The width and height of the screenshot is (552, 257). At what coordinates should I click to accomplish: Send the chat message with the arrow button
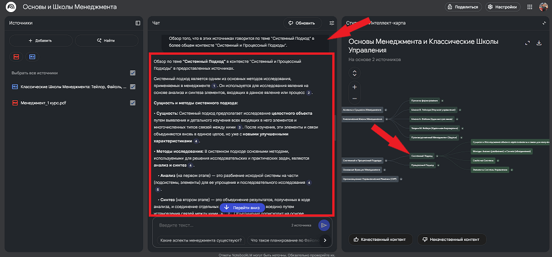click(324, 225)
